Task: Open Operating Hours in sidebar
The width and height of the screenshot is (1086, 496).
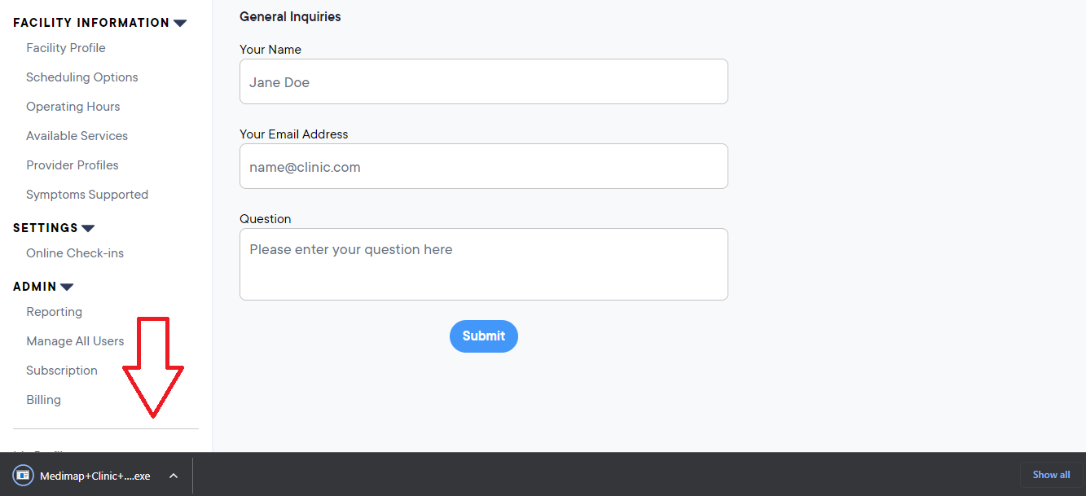Action: click(73, 107)
